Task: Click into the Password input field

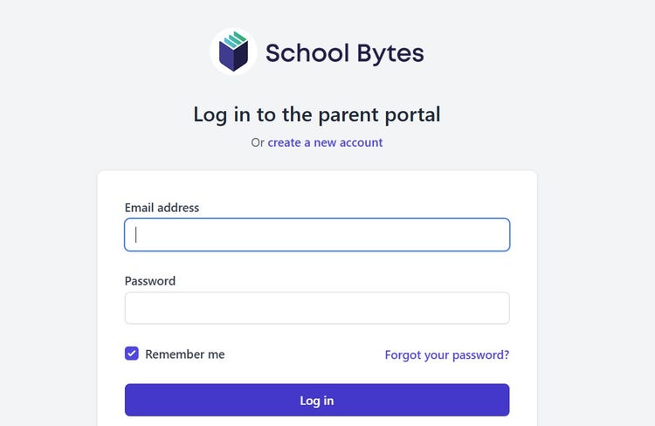Action: coord(317,308)
